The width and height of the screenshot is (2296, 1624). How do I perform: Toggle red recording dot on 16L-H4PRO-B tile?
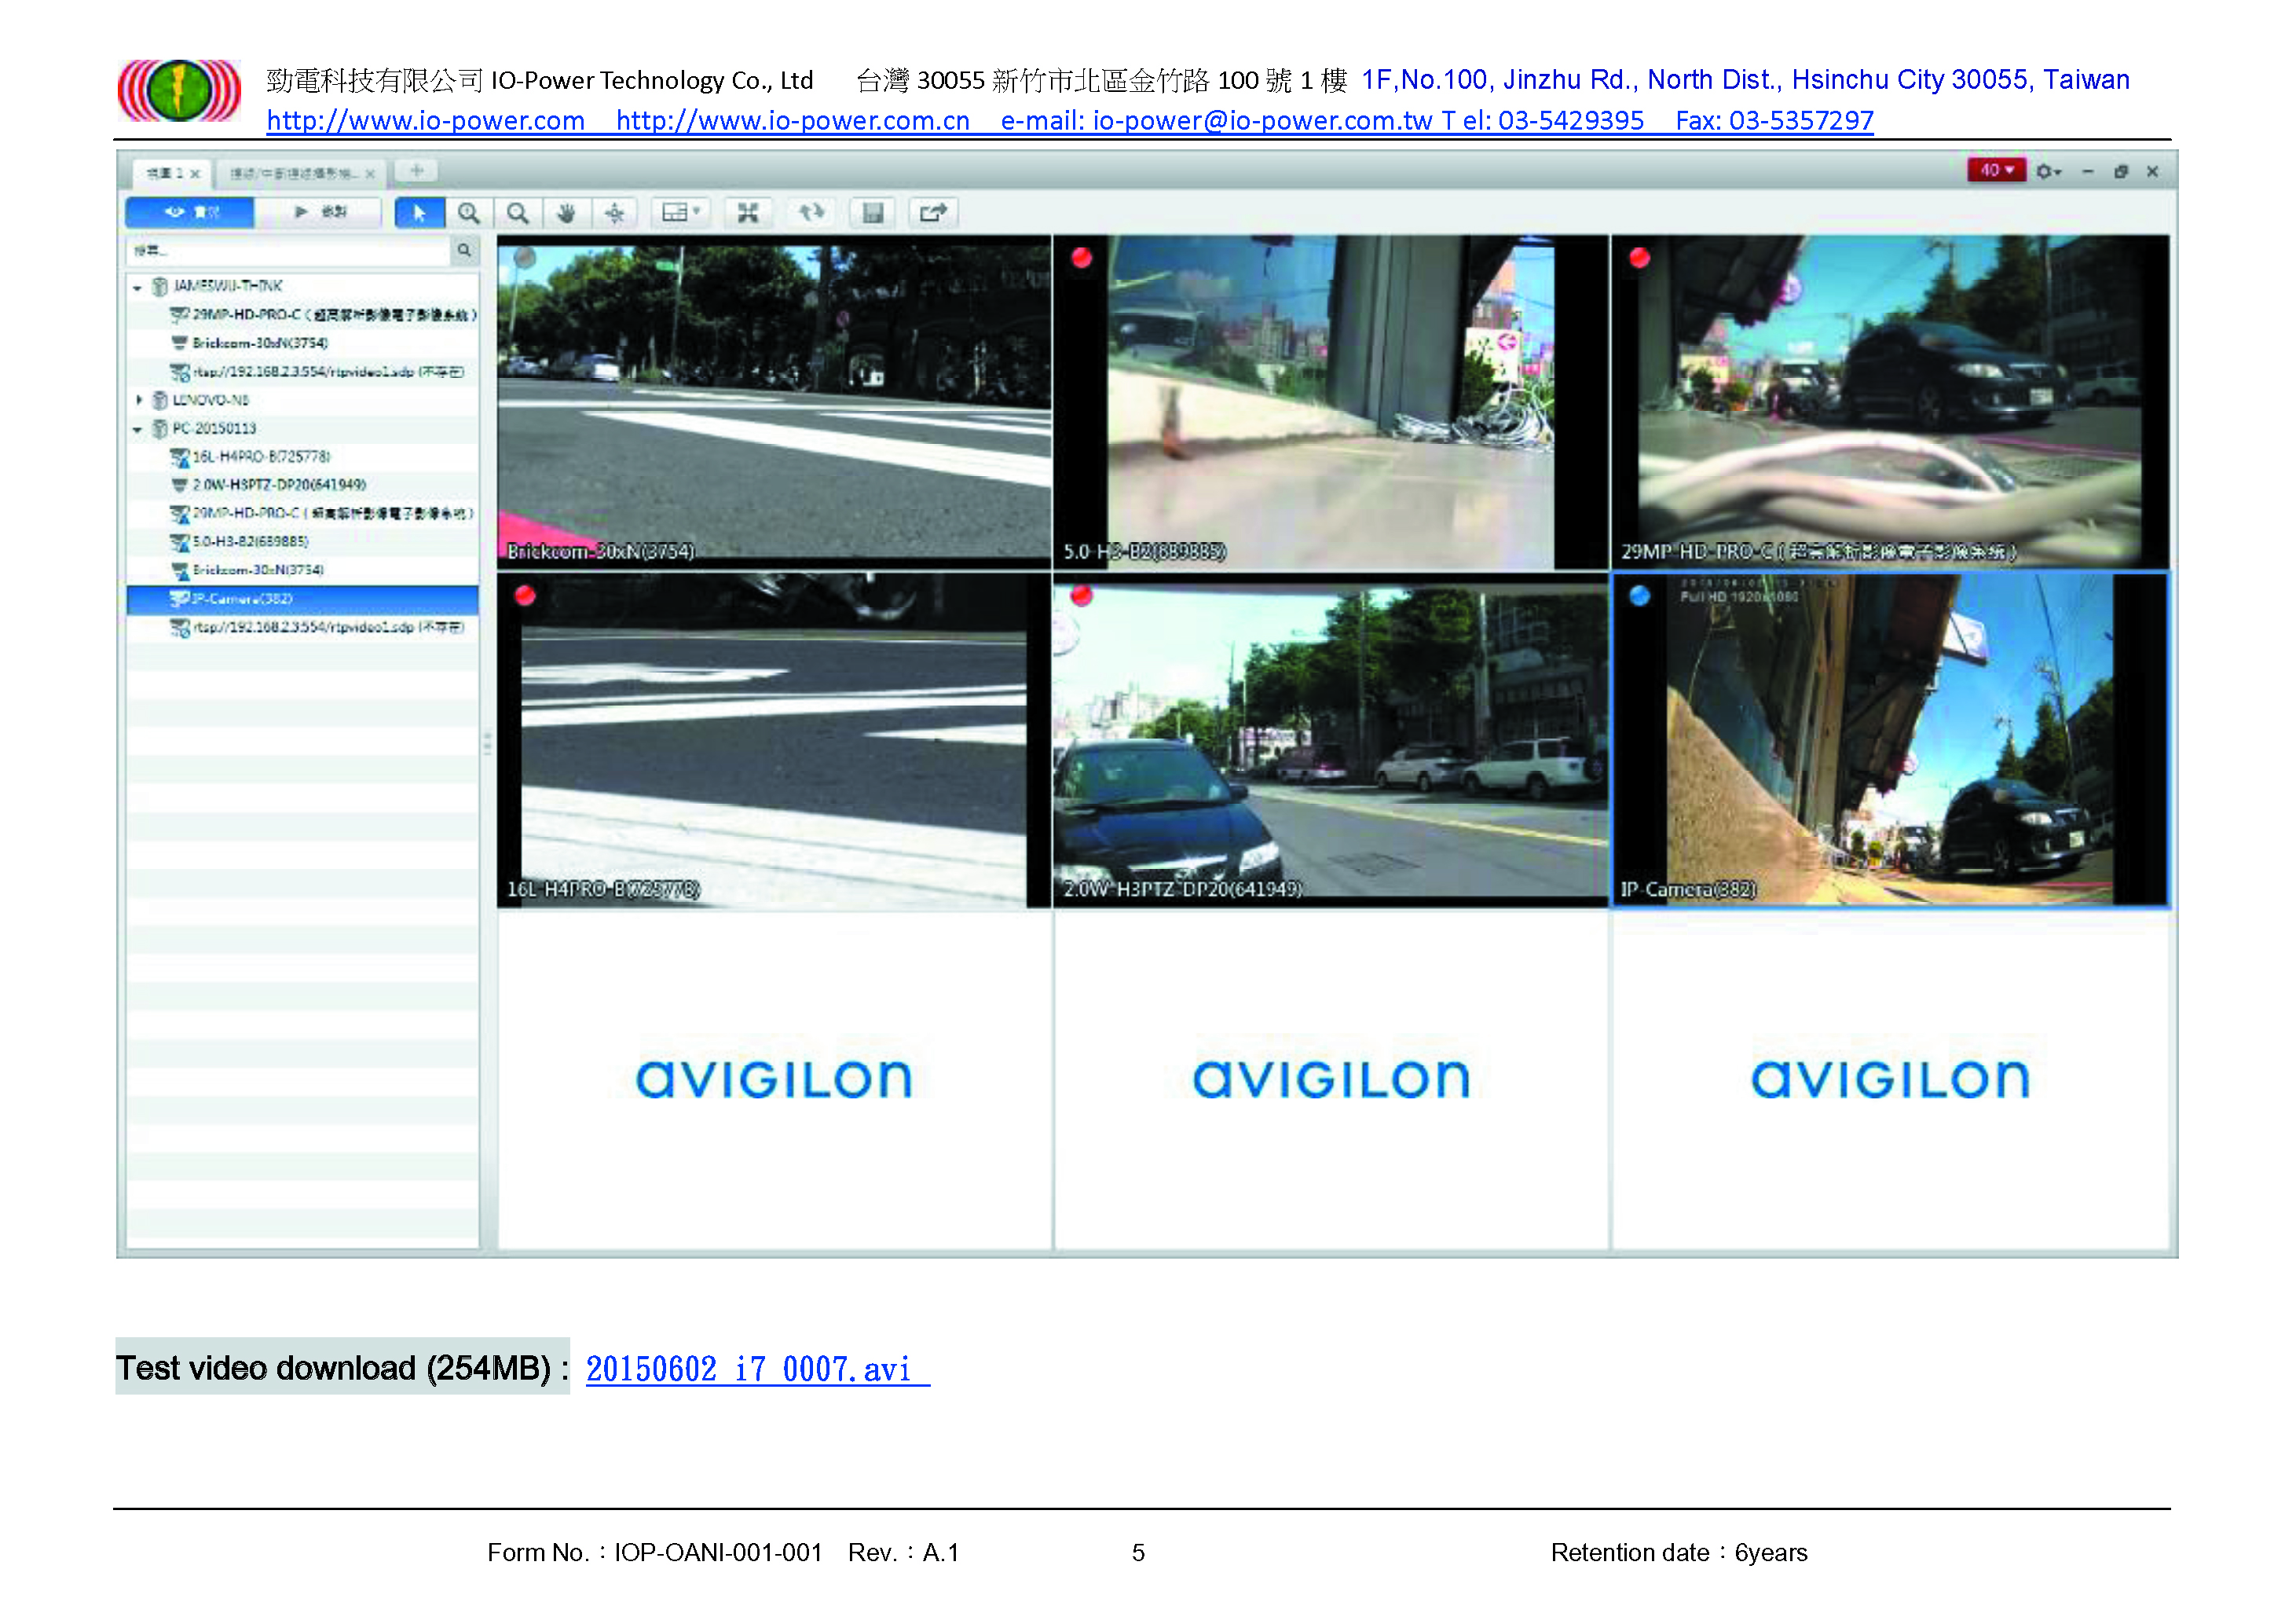click(x=524, y=596)
